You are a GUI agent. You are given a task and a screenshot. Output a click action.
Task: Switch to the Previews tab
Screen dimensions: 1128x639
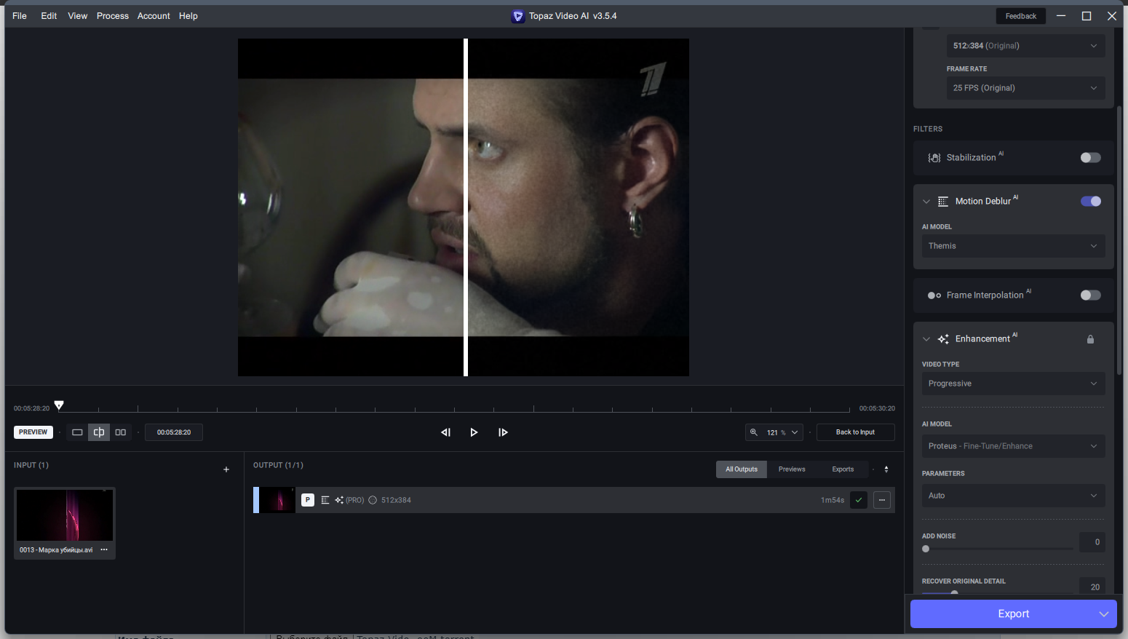pos(792,469)
